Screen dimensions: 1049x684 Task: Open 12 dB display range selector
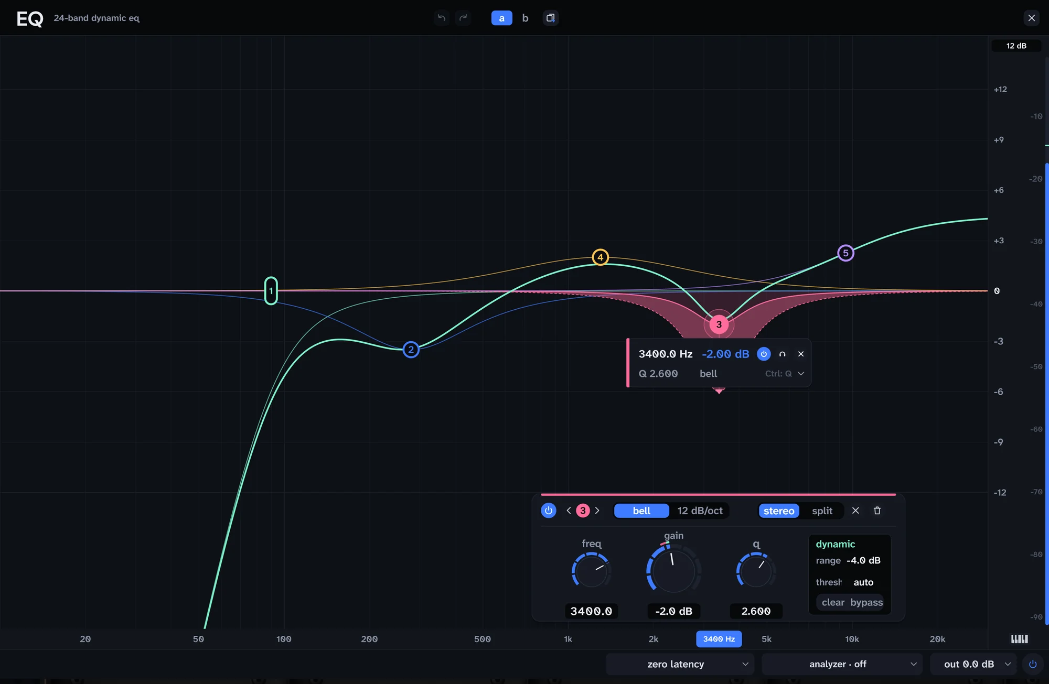pyautogui.click(x=1016, y=46)
